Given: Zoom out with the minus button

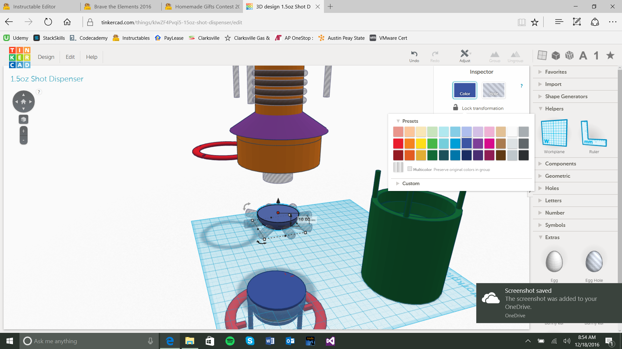Looking at the screenshot, I should click(23, 140).
